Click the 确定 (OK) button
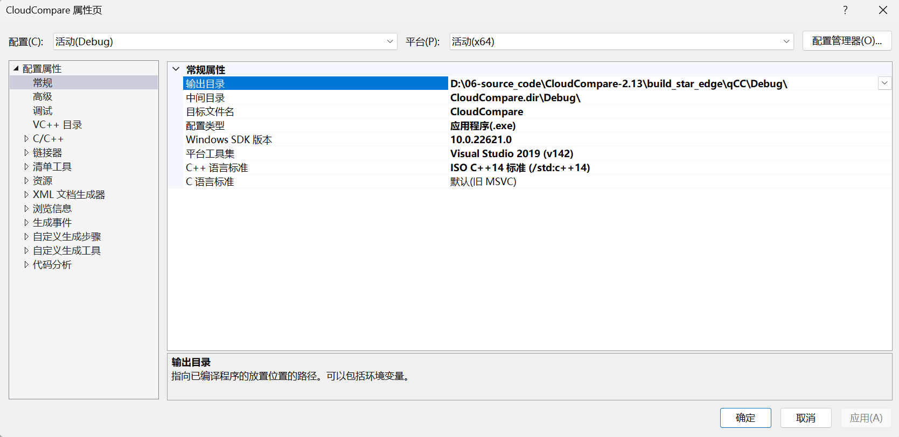This screenshot has width=899, height=437. pyautogui.click(x=745, y=418)
